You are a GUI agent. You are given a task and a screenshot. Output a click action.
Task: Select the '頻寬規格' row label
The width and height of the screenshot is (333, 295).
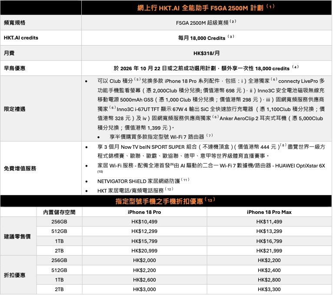(14, 23)
